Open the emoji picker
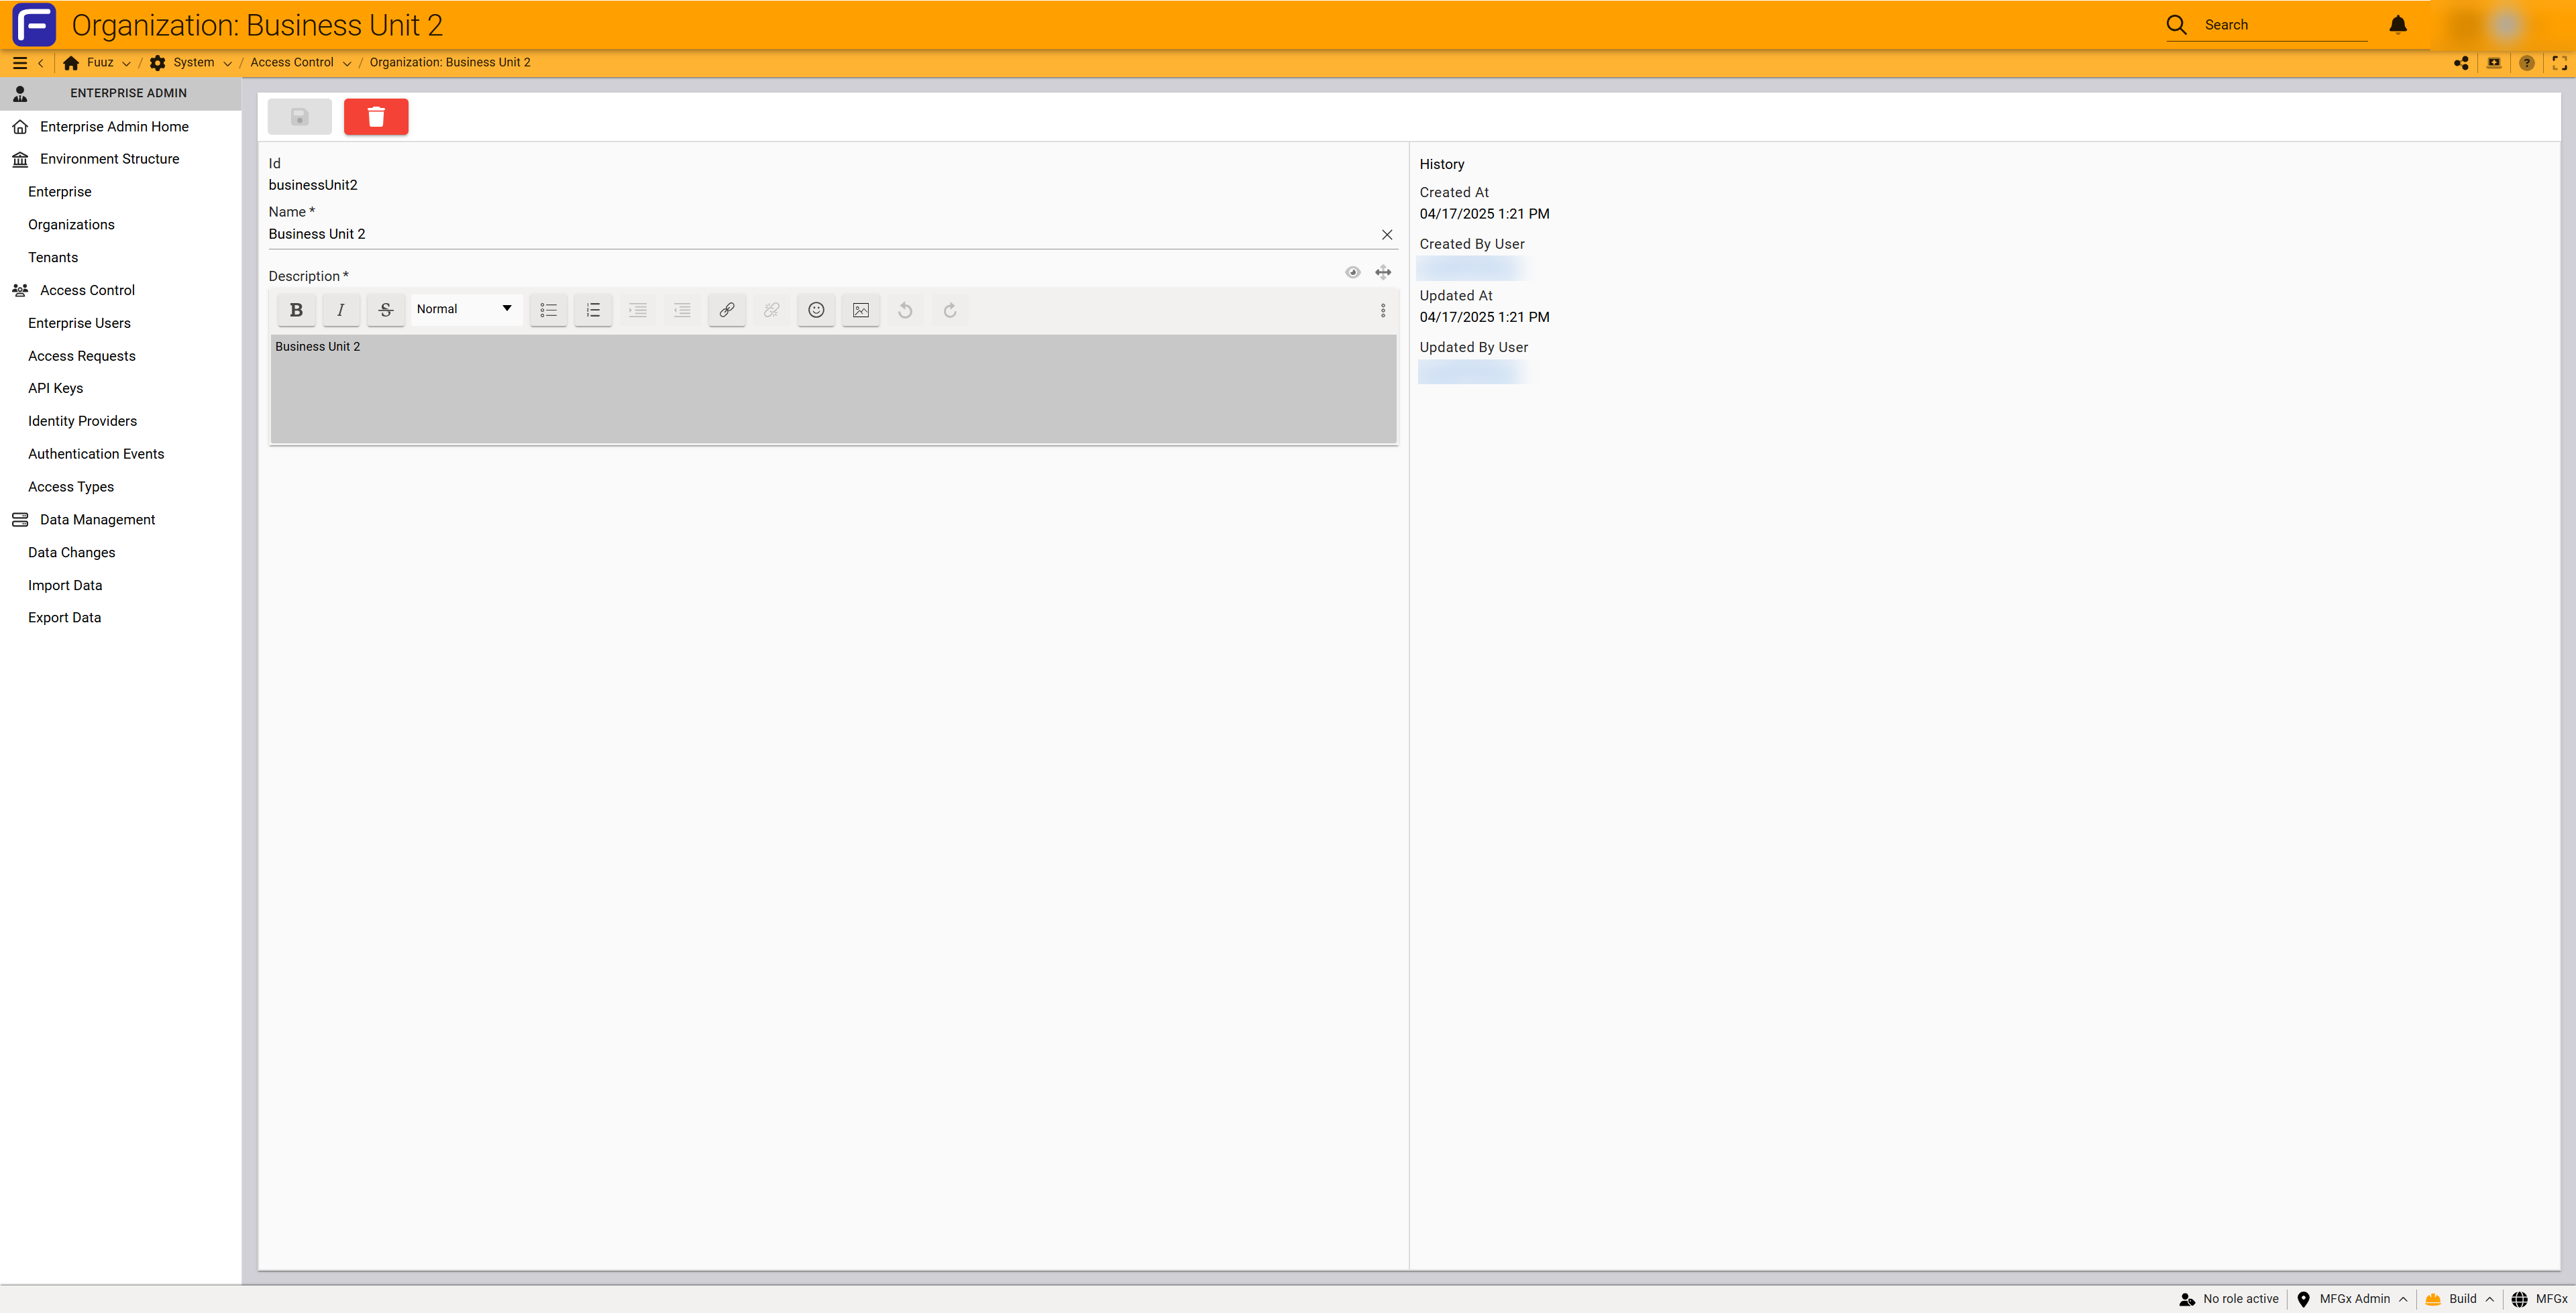This screenshot has width=2576, height=1313. coord(816,310)
